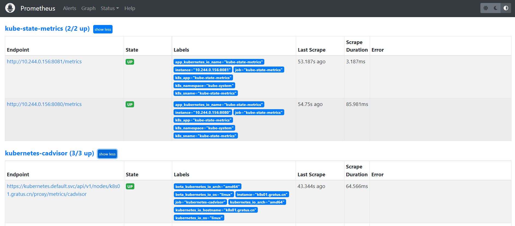Expand the Status dropdown menu
This screenshot has height=226, width=515.
point(110,8)
